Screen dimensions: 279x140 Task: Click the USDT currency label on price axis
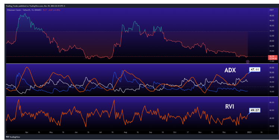[x=272, y=10]
